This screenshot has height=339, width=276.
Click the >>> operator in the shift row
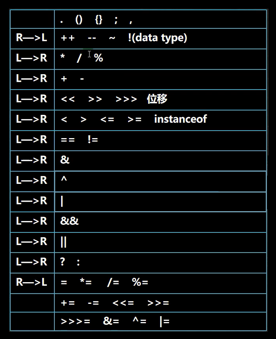click(x=126, y=99)
